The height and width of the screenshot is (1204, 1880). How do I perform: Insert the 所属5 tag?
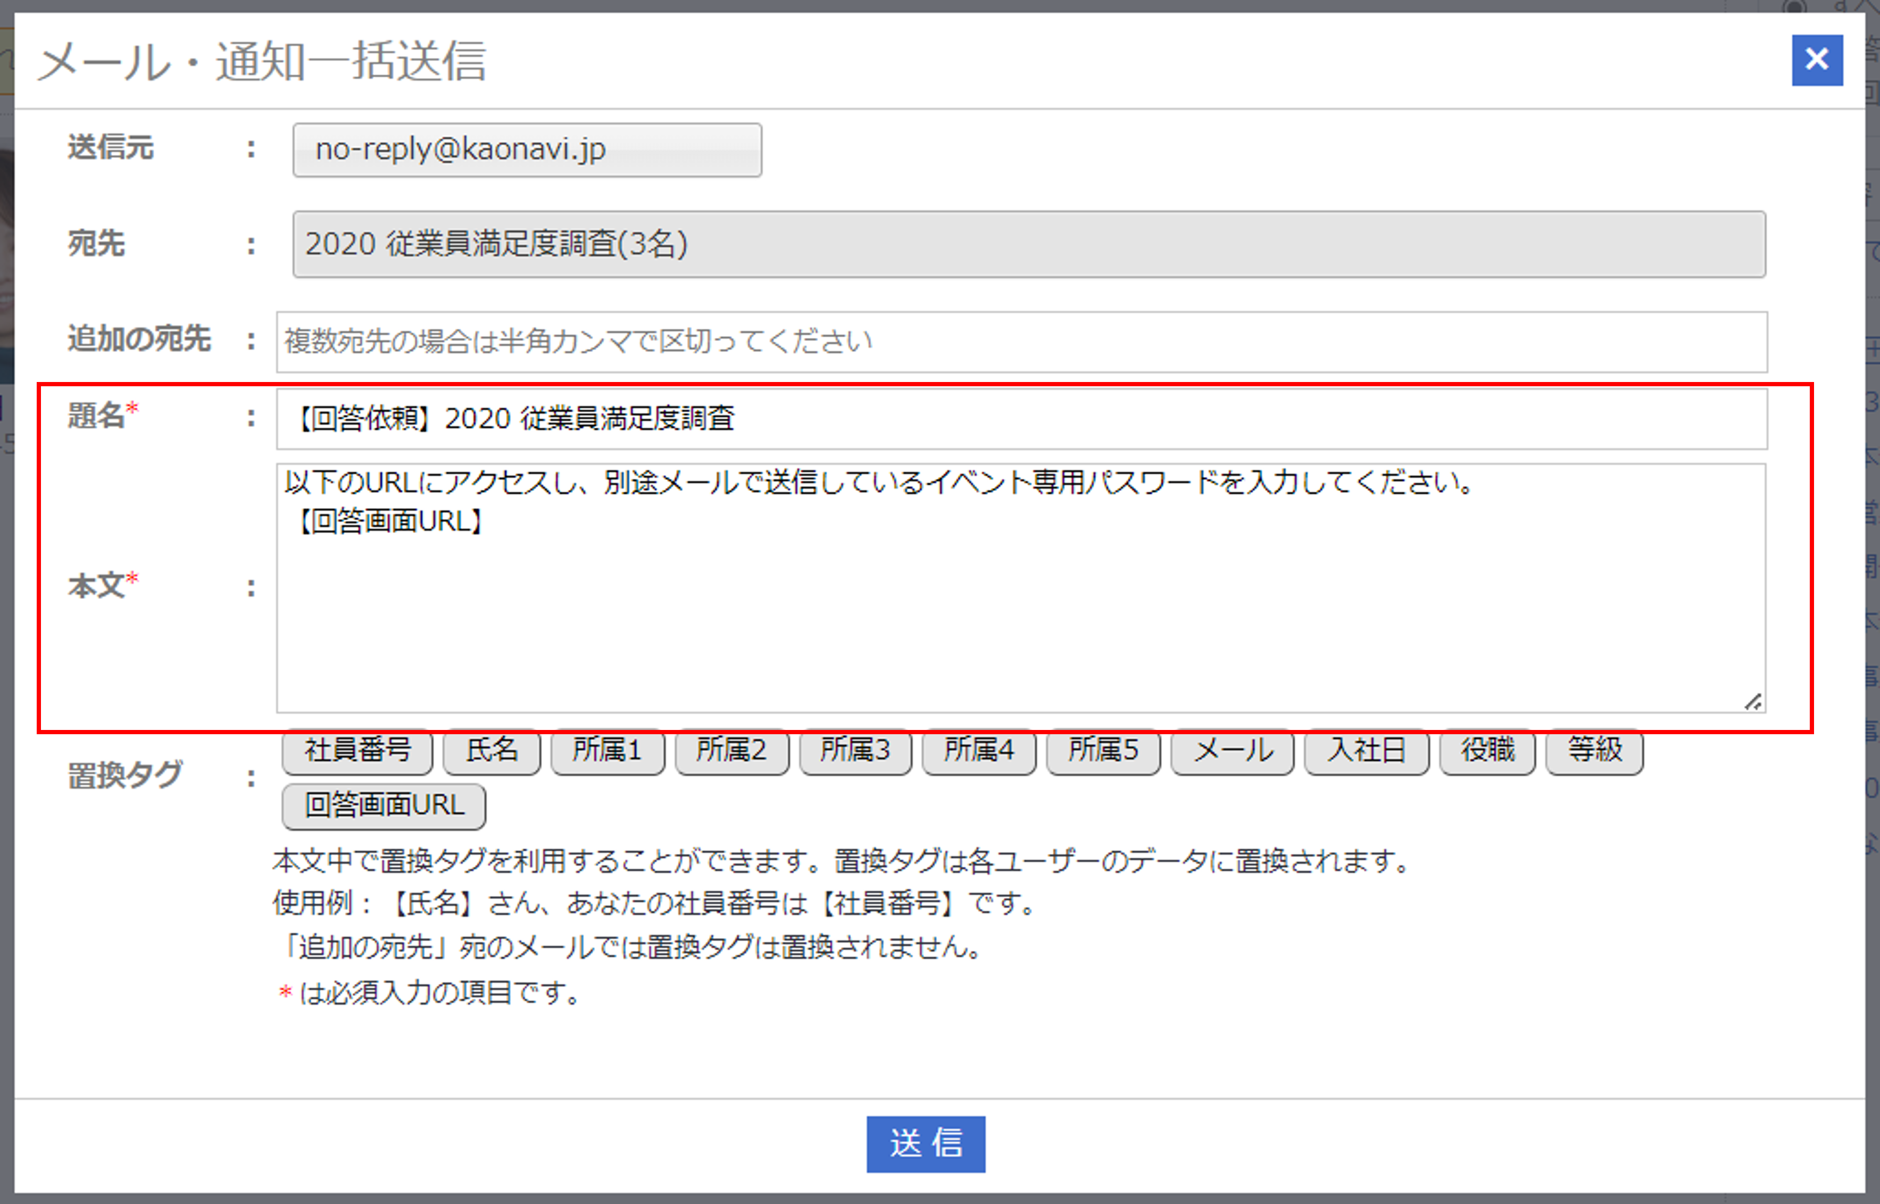click(1103, 751)
